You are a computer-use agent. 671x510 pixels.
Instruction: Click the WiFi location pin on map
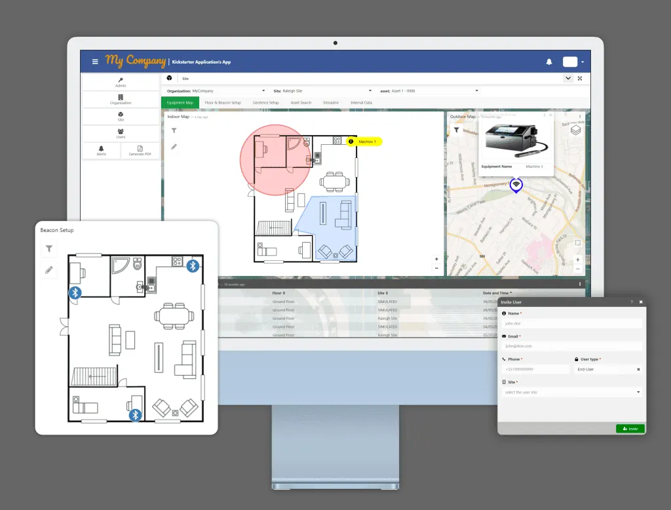pos(516,186)
